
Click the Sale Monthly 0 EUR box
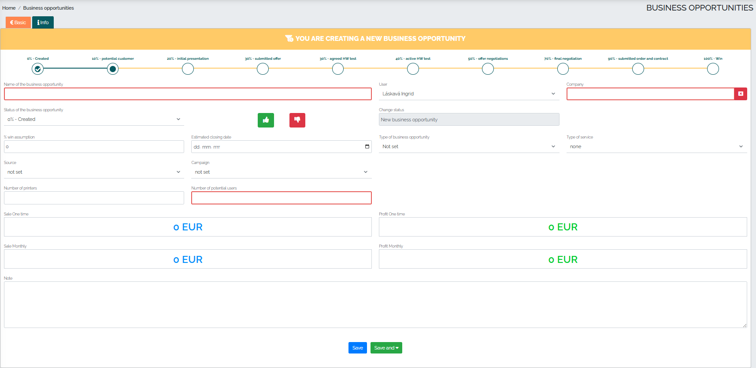pyautogui.click(x=188, y=259)
